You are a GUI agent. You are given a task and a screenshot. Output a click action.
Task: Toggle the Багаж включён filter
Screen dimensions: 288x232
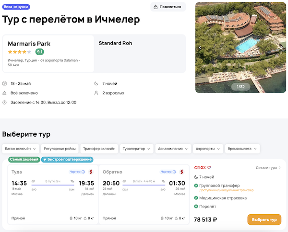[x=20, y=149]
